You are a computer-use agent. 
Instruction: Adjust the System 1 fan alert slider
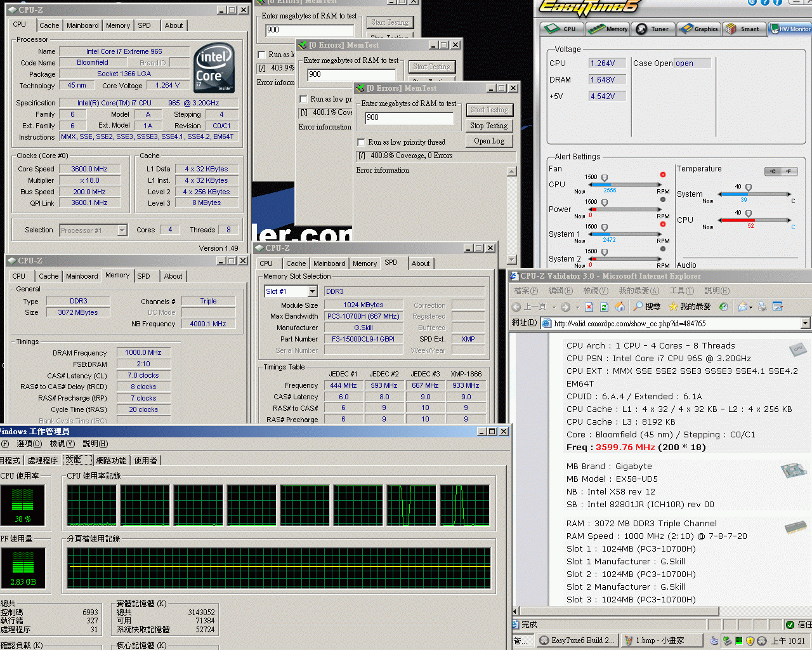pos(605,227)
